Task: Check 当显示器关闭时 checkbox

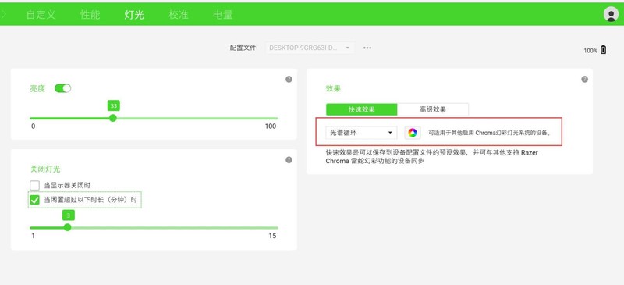Action: point(34,185)
